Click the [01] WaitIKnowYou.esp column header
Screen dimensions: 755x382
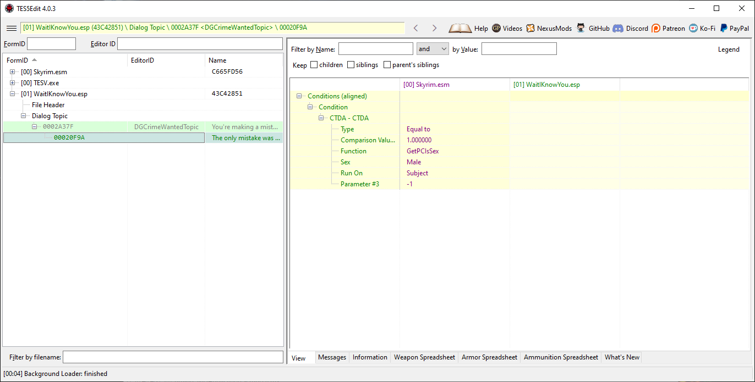click(565, 85)
